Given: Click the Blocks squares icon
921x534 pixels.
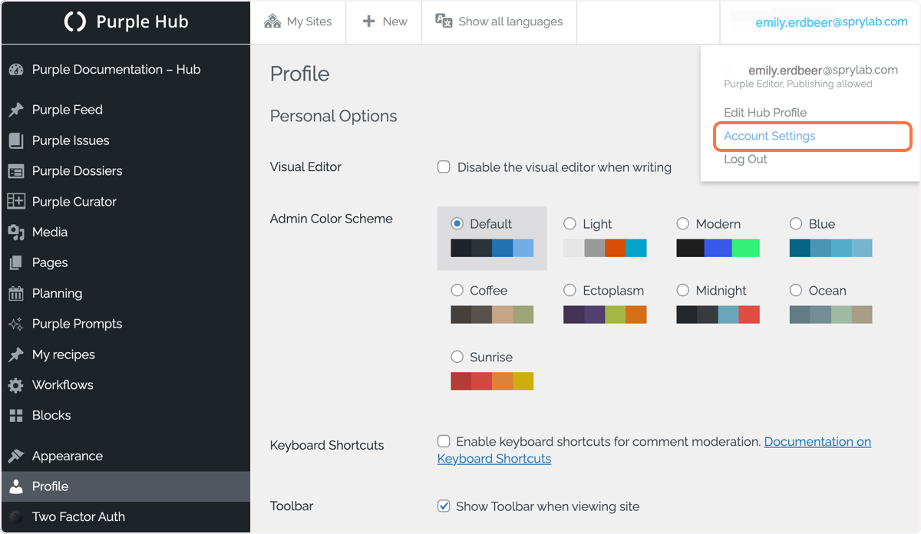Looking at the screenshot, I should tap(16, 416).
